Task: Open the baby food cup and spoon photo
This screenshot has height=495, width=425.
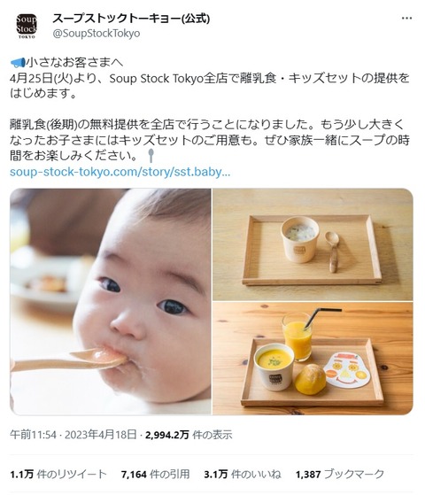Action: (313, 244)
